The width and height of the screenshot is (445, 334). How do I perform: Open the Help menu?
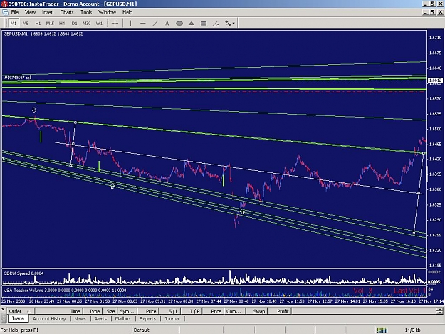[x=127, y=12]
